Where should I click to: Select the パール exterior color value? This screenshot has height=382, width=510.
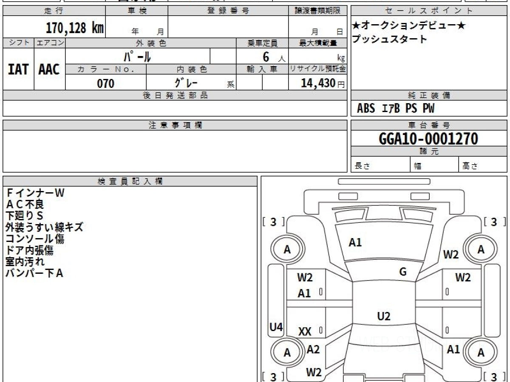click(137, 56)
